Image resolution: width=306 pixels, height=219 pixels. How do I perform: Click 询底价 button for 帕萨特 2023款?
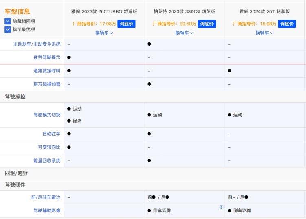click(207, 24)
